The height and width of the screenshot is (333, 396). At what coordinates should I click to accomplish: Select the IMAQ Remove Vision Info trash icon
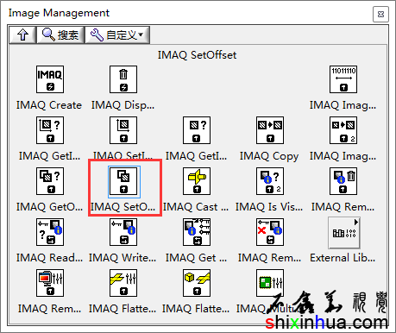(343, 181)
